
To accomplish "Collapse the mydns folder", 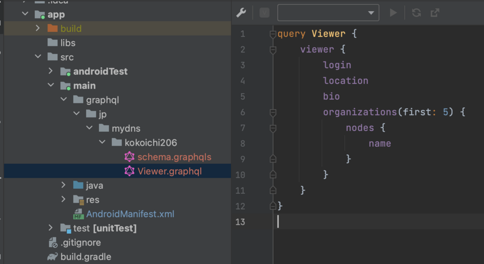I will click(89, 128).
